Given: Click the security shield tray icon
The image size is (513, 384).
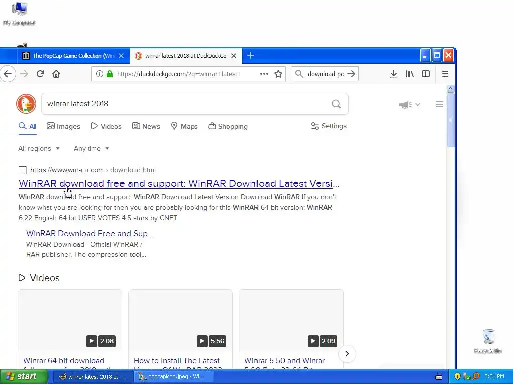Looking at the screenshot, I should coord(457,377).
